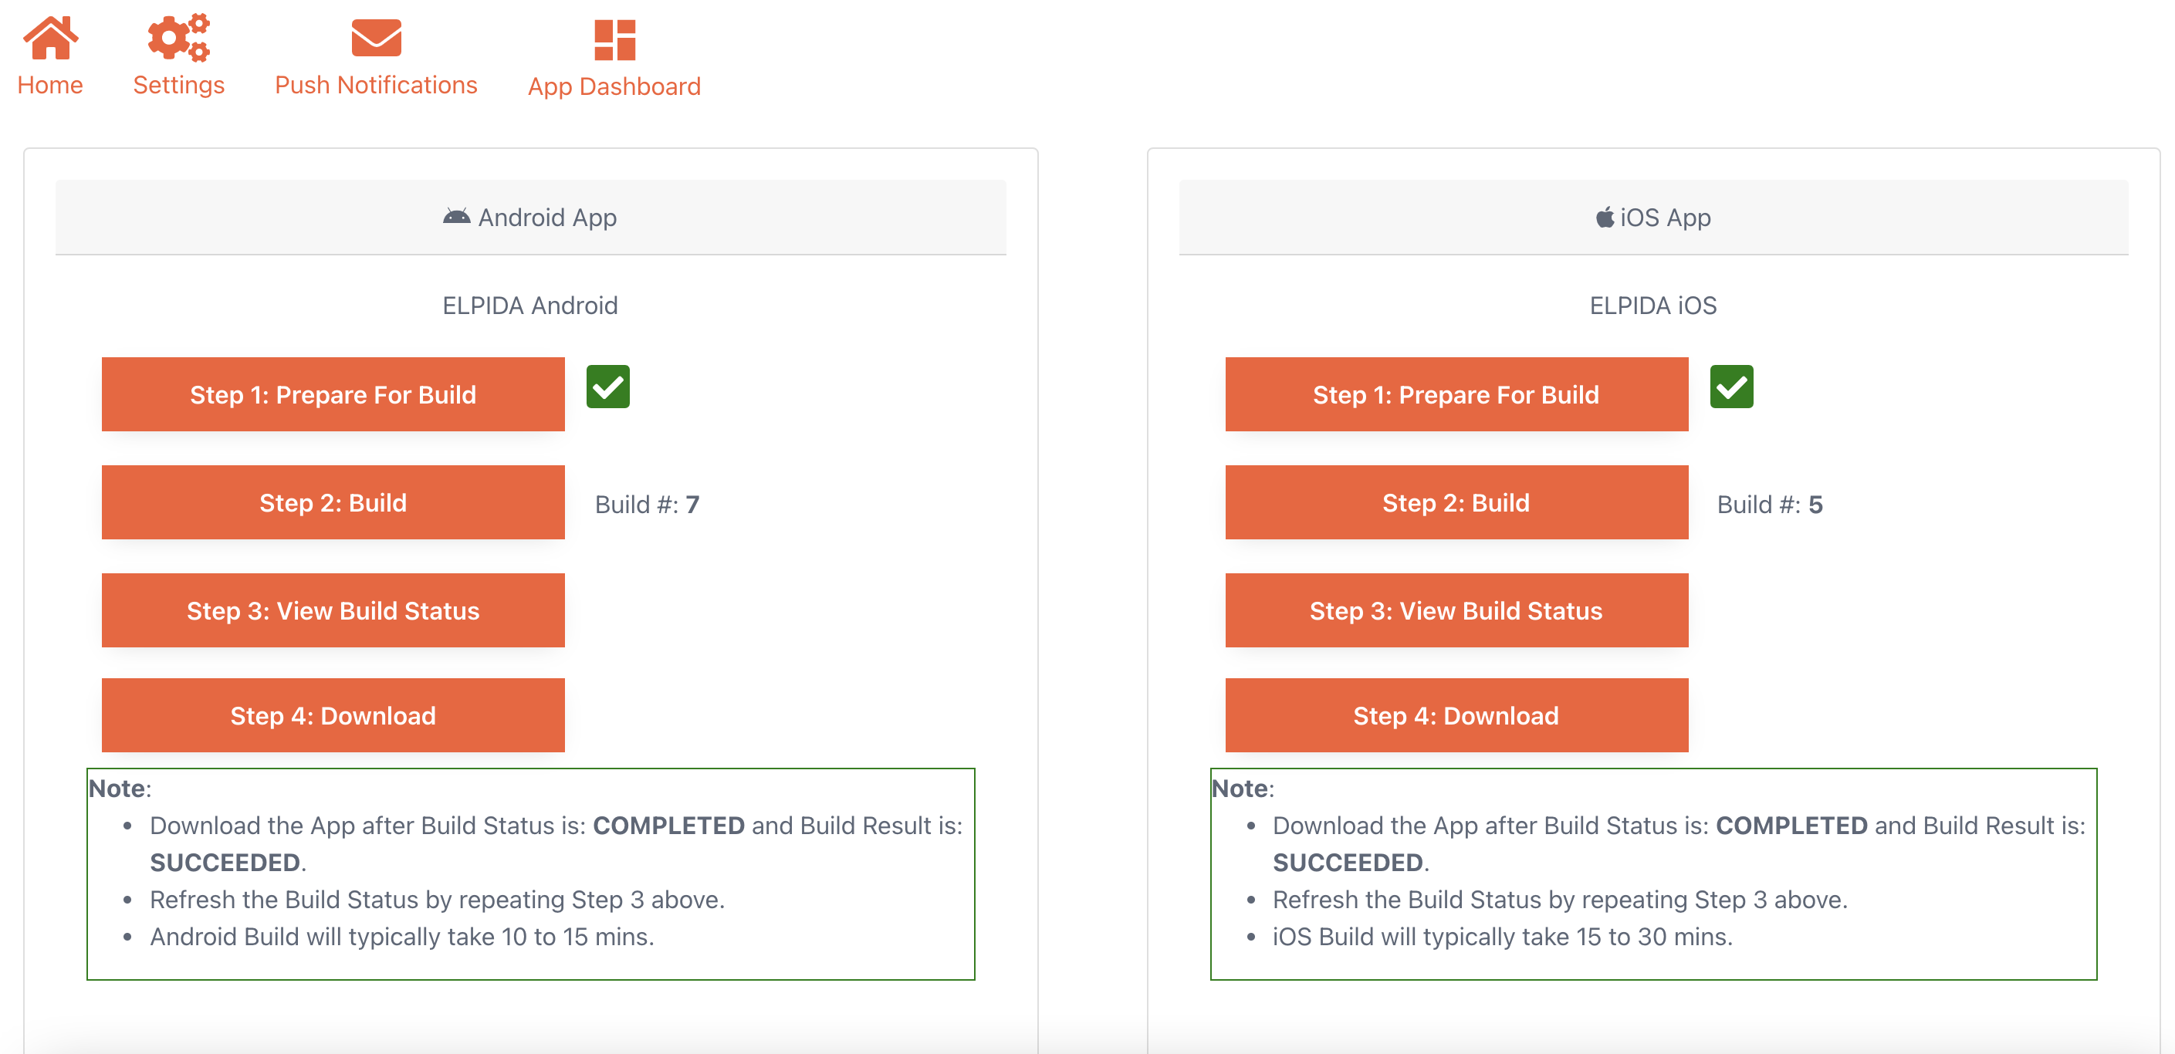Click the Push Notifications envelope icon
The image size is (2175, 1054).
click(x=376, y=38)
